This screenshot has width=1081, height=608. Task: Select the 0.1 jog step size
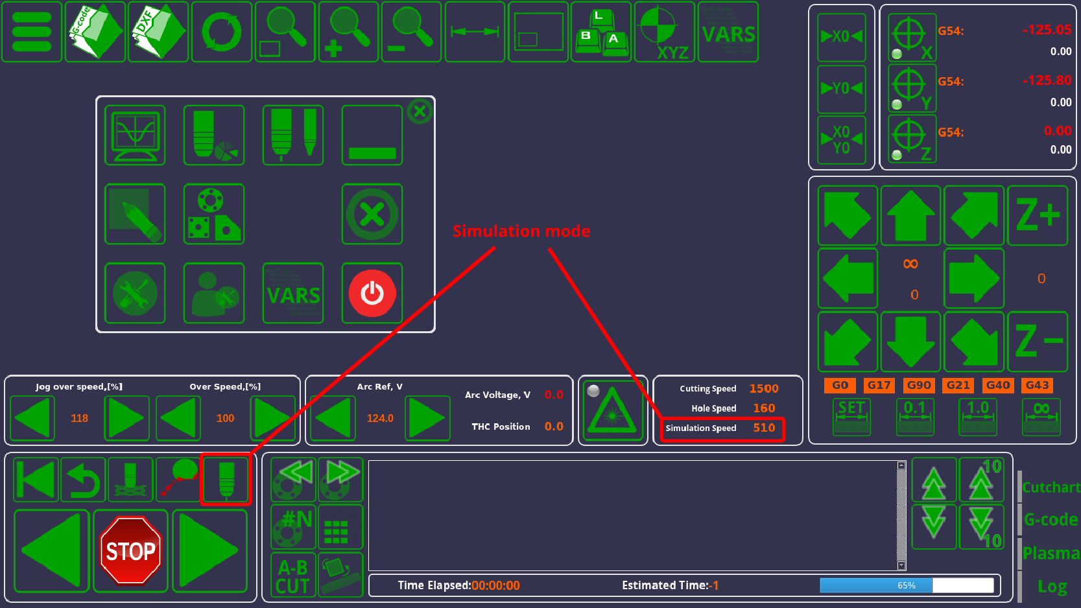coord(914,416)
